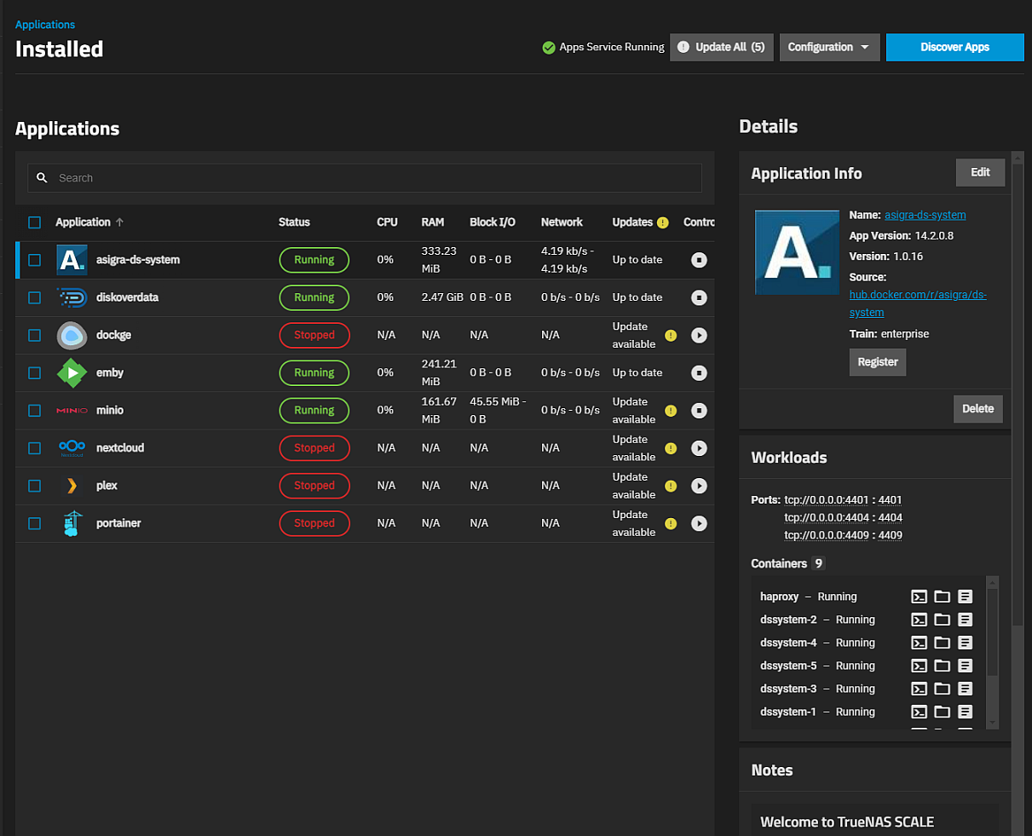1032x836 pixels.
Task: Click the Running status badge for minio
Action: pos(314,410)
